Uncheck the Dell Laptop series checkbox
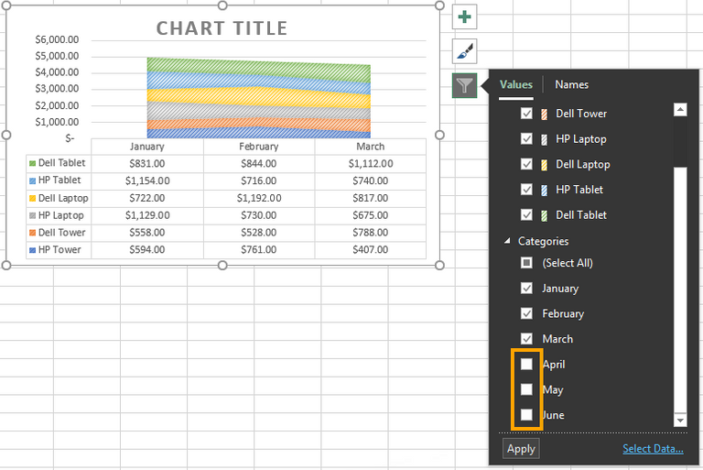Image resolution: width=703 pixels, height=470 pixels. tap(526, 164)
